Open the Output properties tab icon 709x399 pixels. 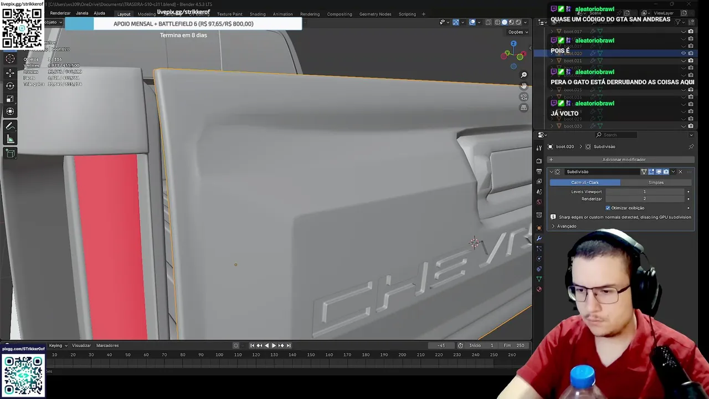pyautogui.click(x=539, y=171)
